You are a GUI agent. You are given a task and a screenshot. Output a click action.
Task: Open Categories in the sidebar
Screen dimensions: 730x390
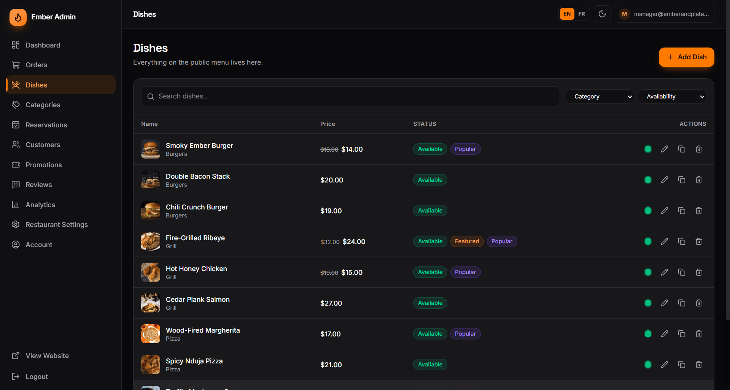tap(60, 105)
